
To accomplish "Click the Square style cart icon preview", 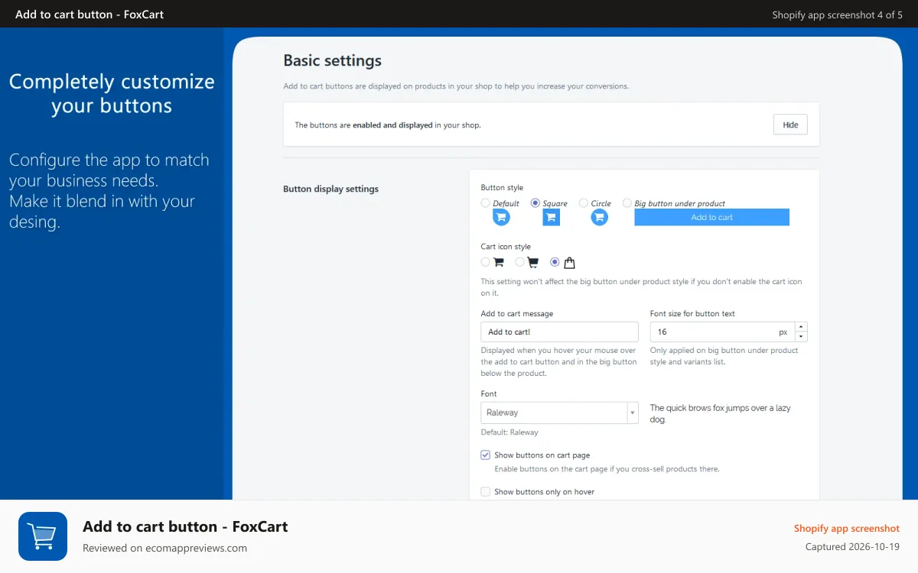I will coord(552,218).
